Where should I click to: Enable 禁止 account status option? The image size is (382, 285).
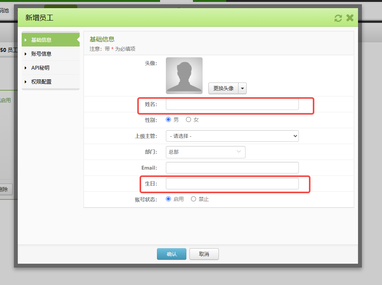click(193, 199)
